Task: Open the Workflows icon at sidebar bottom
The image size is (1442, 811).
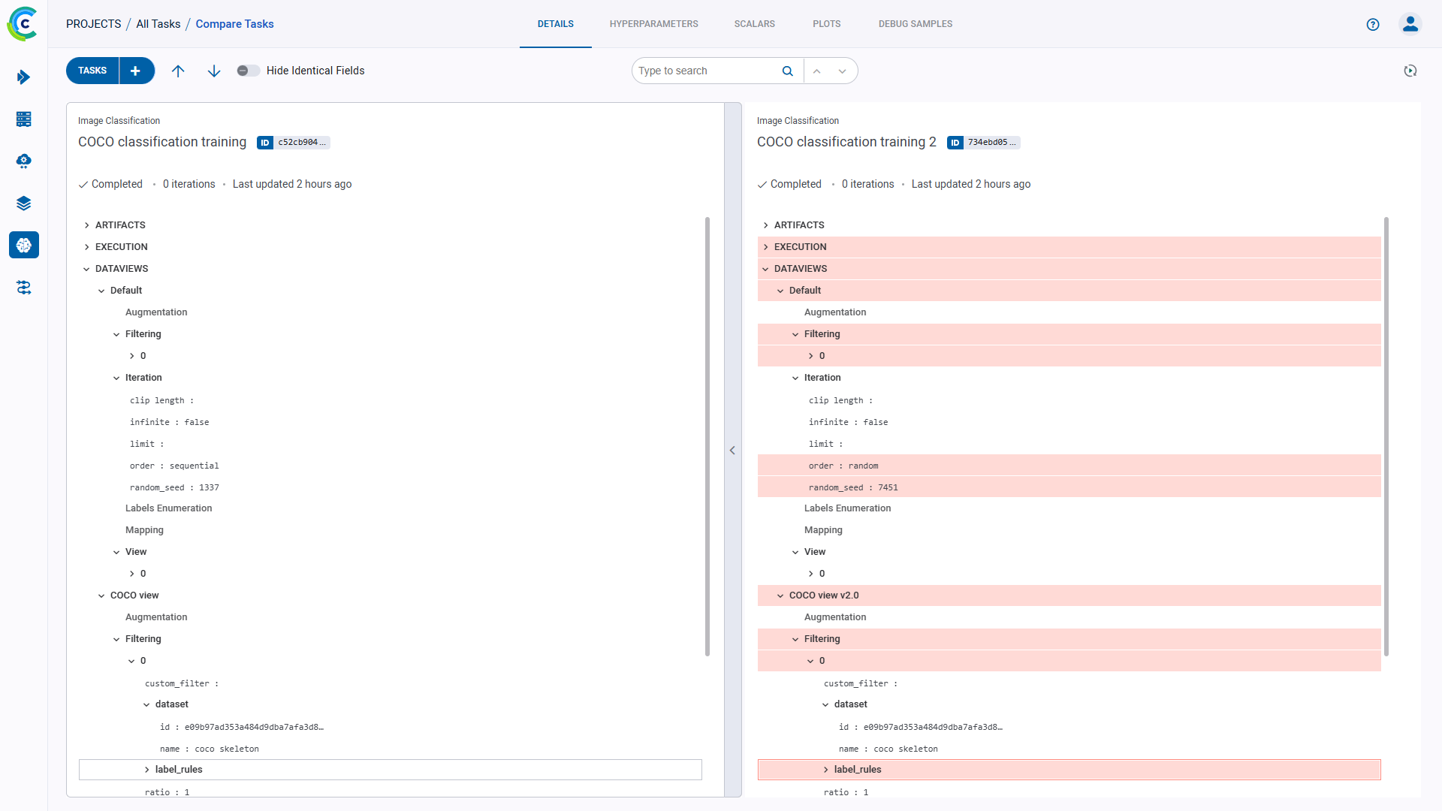Action: pyautogui.click(x=23, y=288)
